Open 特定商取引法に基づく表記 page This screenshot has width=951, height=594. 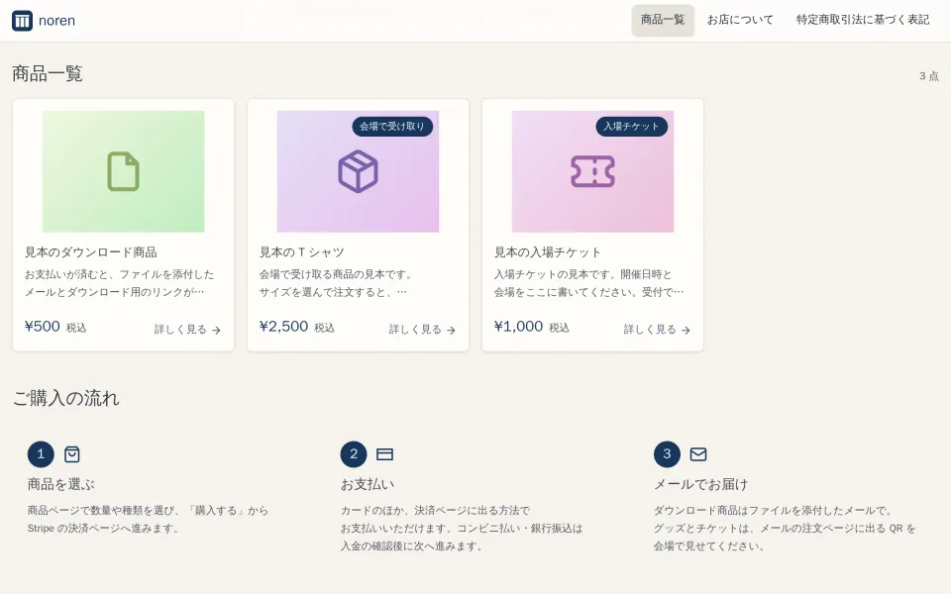point(863,20)
